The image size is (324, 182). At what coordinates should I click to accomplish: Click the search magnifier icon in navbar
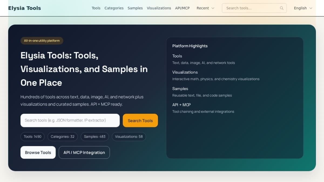[x=282, y=8]
